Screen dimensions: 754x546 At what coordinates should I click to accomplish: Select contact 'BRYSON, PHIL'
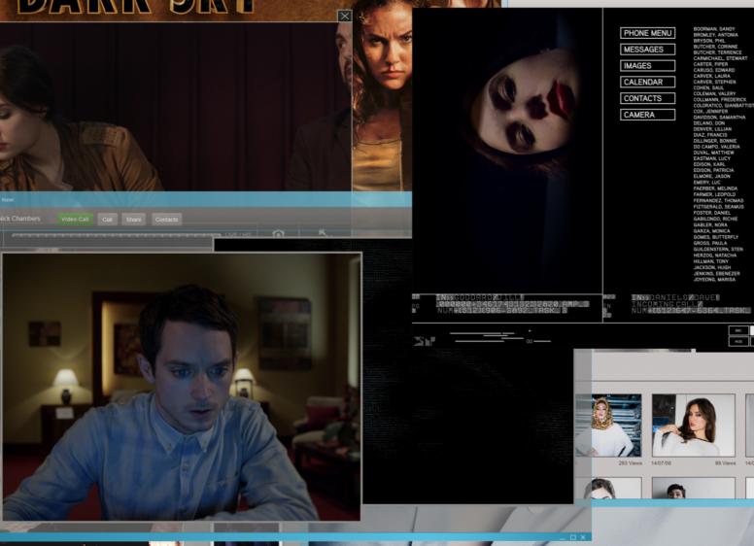[709, 41]
